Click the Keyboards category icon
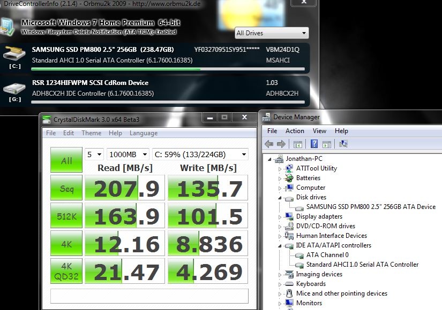This screenshot has height=310, width=442. coord(289,284)
